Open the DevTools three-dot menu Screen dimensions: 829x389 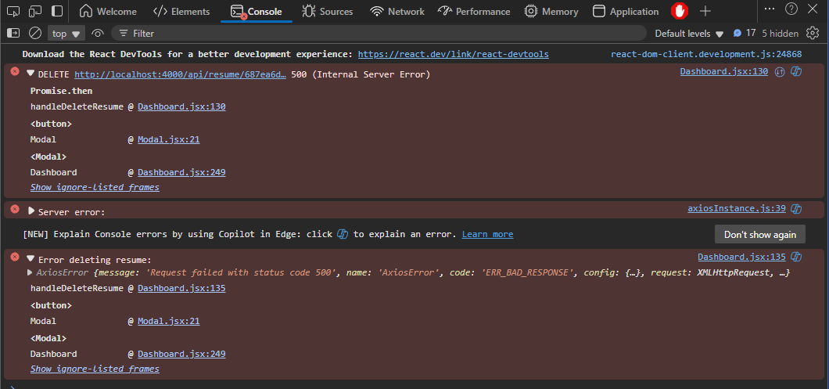770,9
